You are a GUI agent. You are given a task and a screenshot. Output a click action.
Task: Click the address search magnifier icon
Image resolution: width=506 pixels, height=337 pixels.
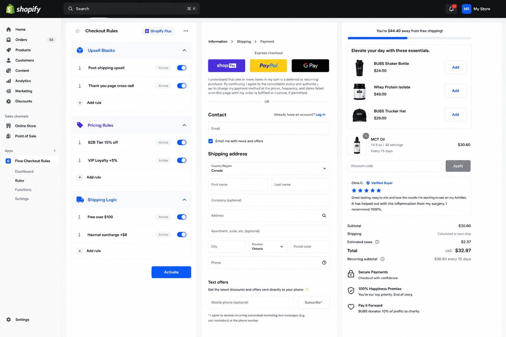[x=324, y=216]
